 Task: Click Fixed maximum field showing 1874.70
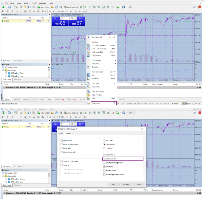pos(65,169)
